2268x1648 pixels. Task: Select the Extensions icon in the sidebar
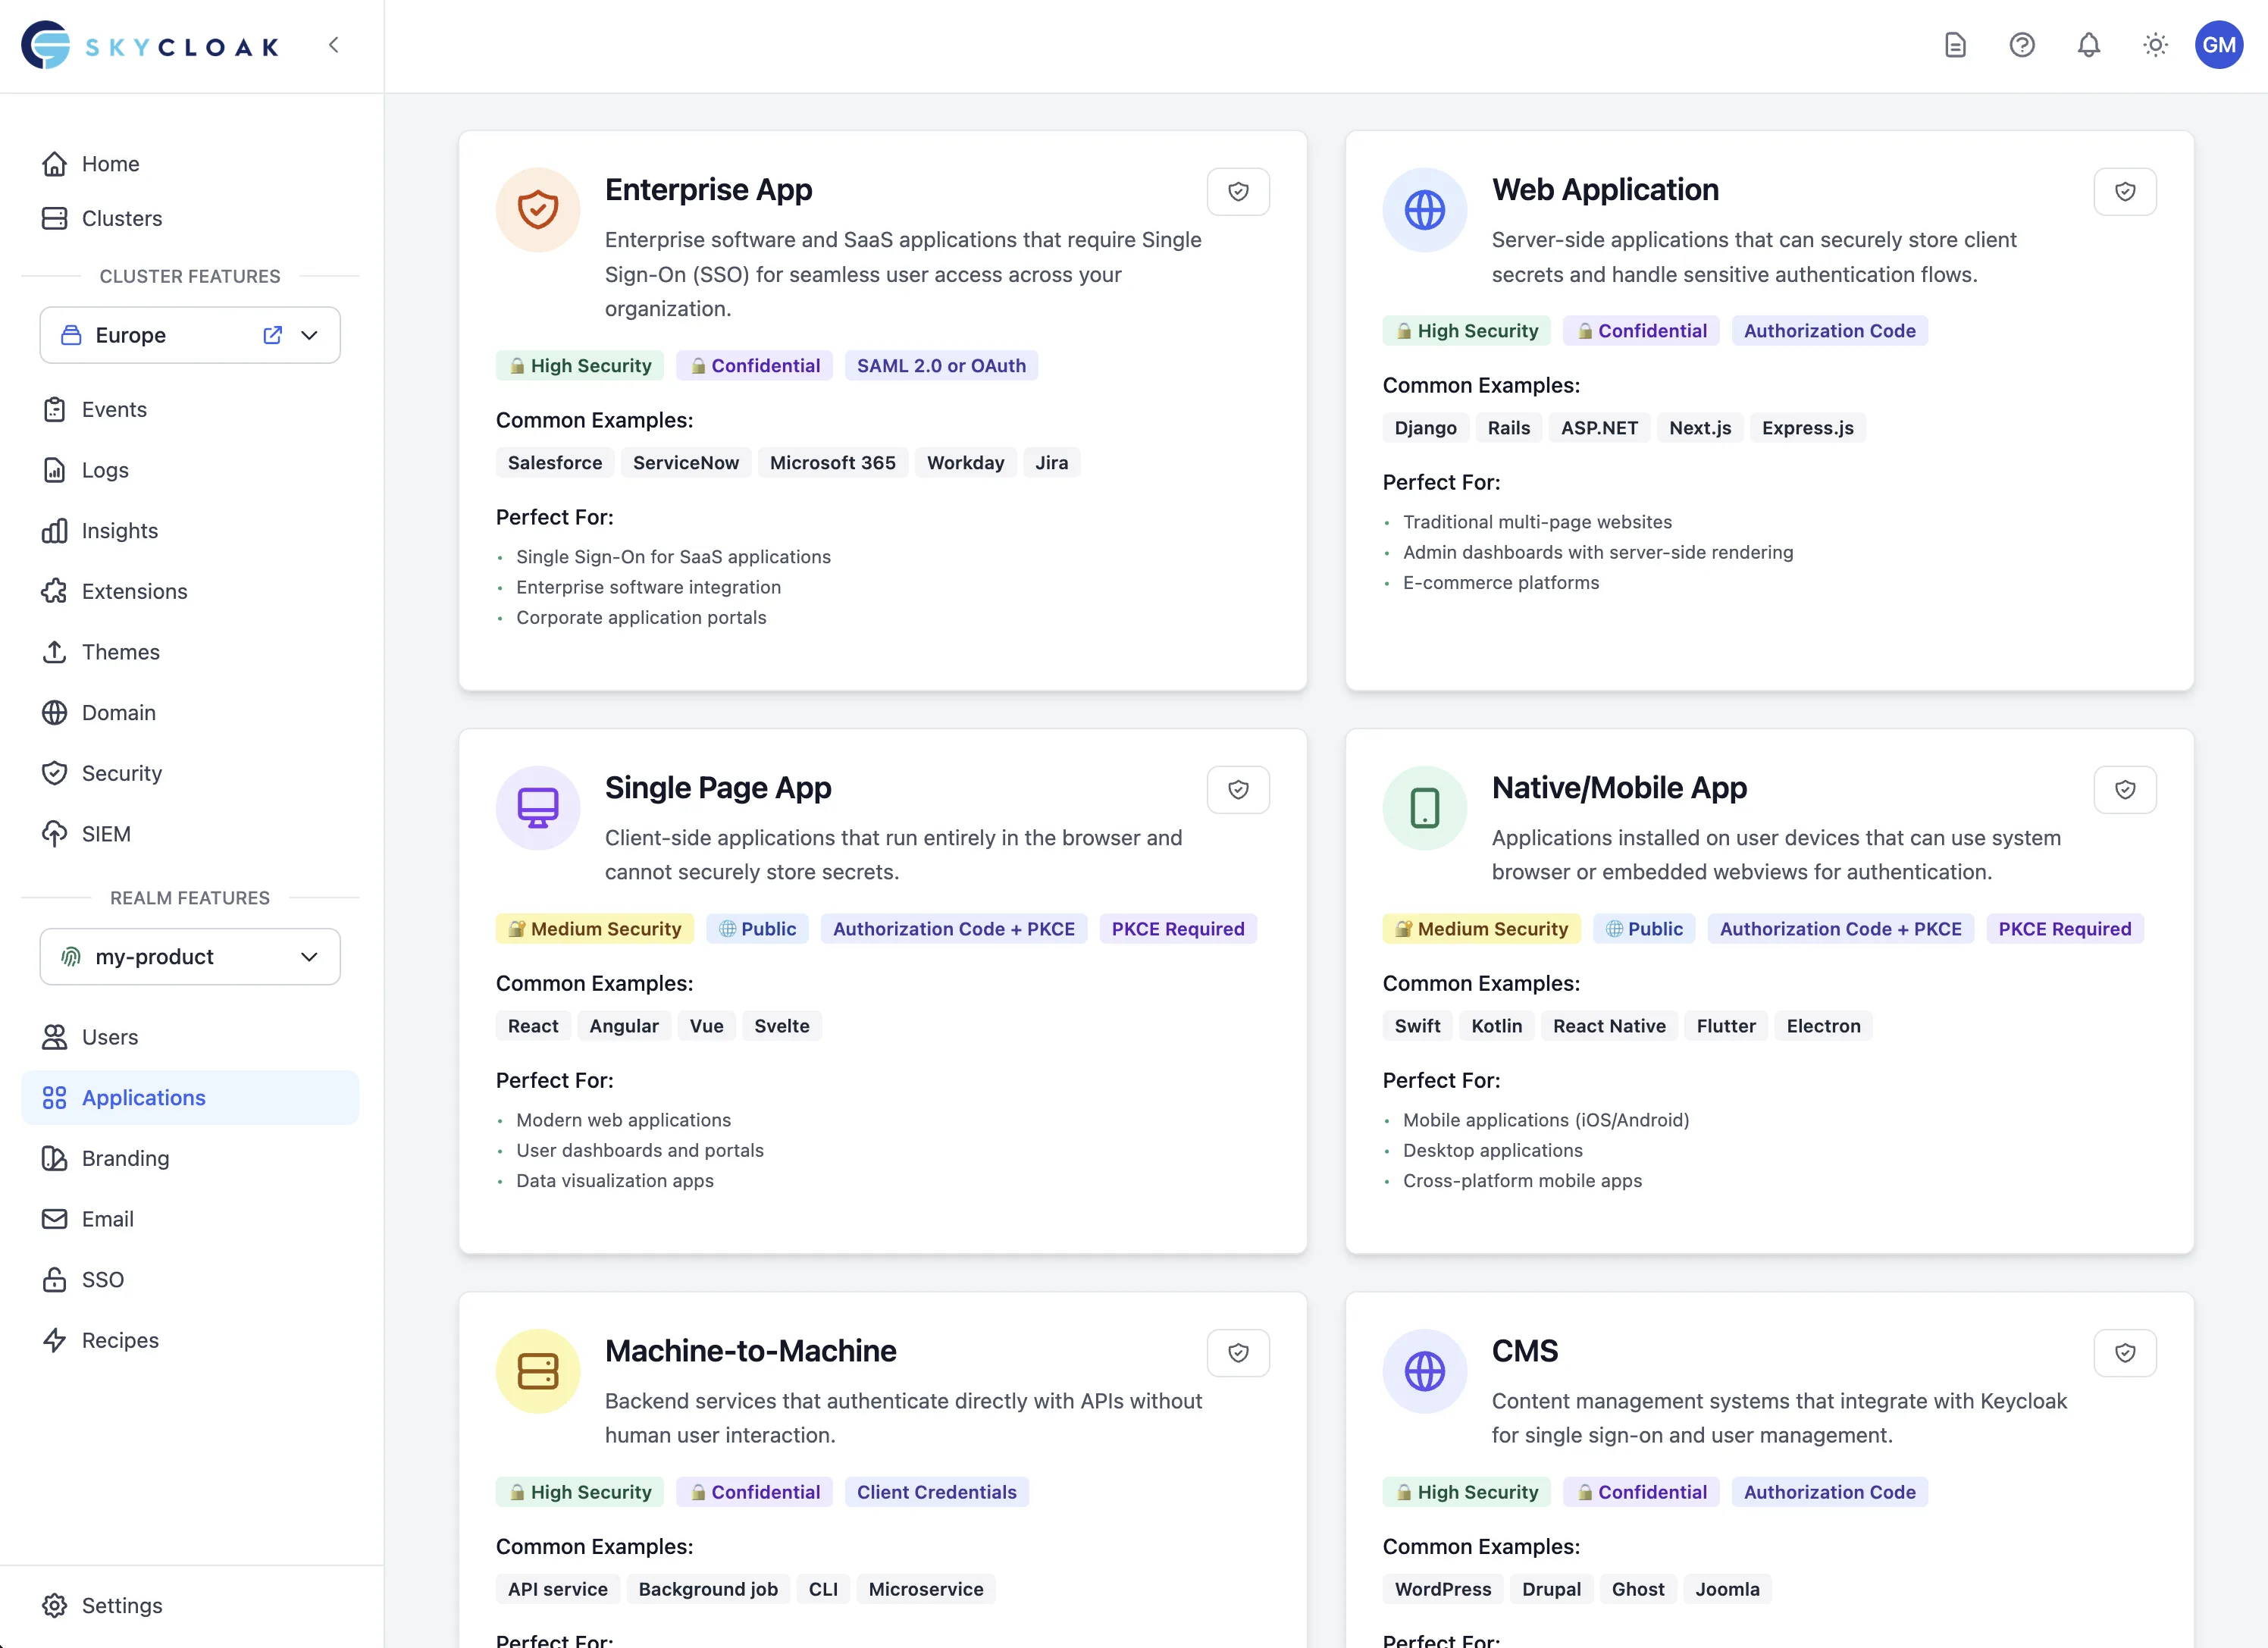coord(55,591)
